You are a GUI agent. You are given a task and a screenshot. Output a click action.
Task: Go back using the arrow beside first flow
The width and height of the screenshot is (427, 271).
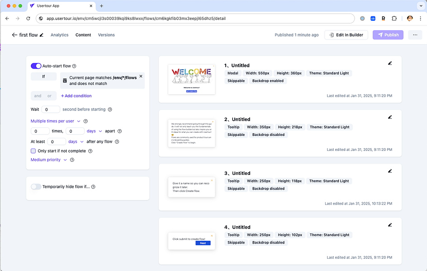coord(14,35)
